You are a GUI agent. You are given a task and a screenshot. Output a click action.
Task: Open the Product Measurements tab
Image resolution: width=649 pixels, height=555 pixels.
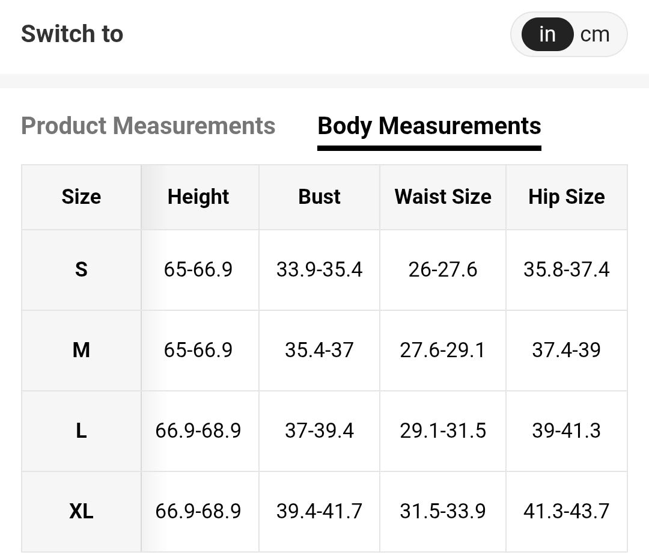coord(148,126)
